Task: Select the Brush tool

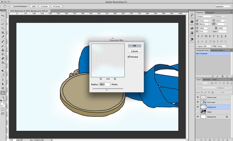Action: 3,46
